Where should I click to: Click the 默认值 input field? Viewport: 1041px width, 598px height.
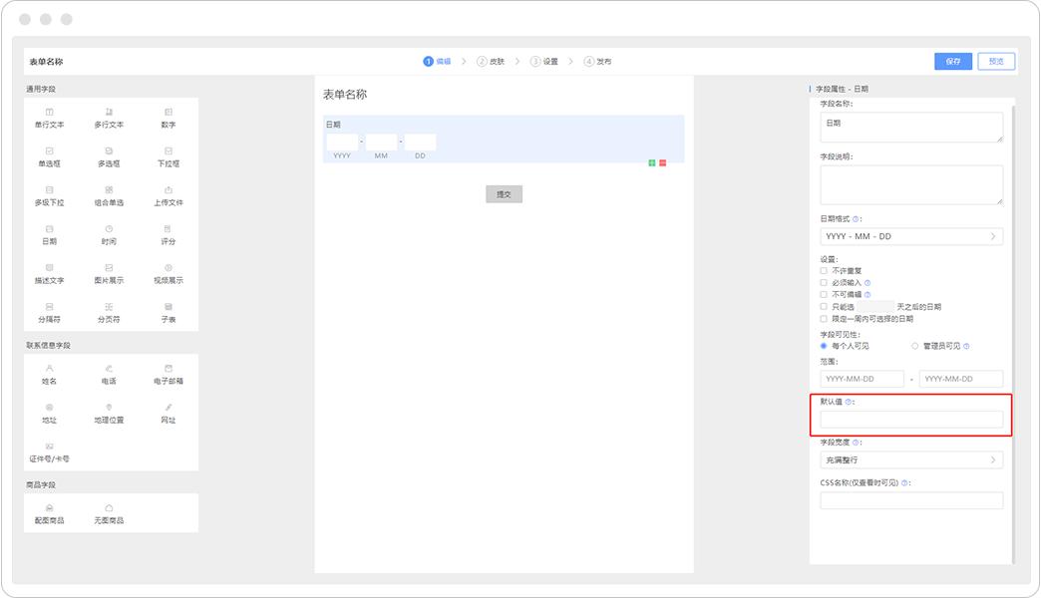(911, 419)
